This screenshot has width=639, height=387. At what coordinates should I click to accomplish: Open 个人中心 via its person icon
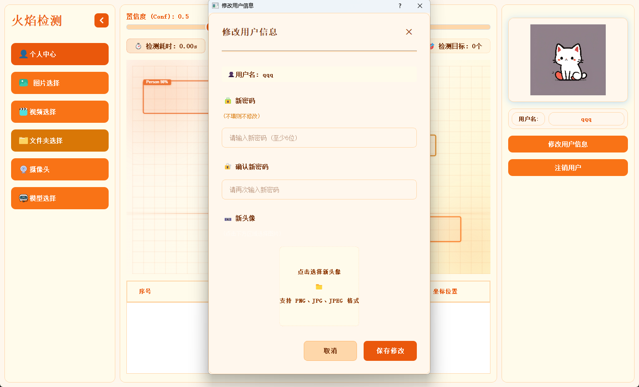24,54
